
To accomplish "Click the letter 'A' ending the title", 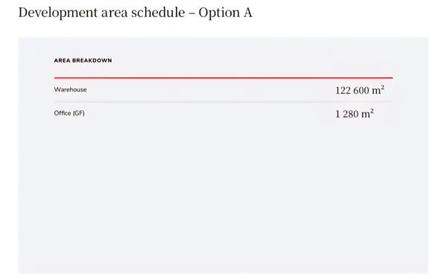I will [248, 13].
